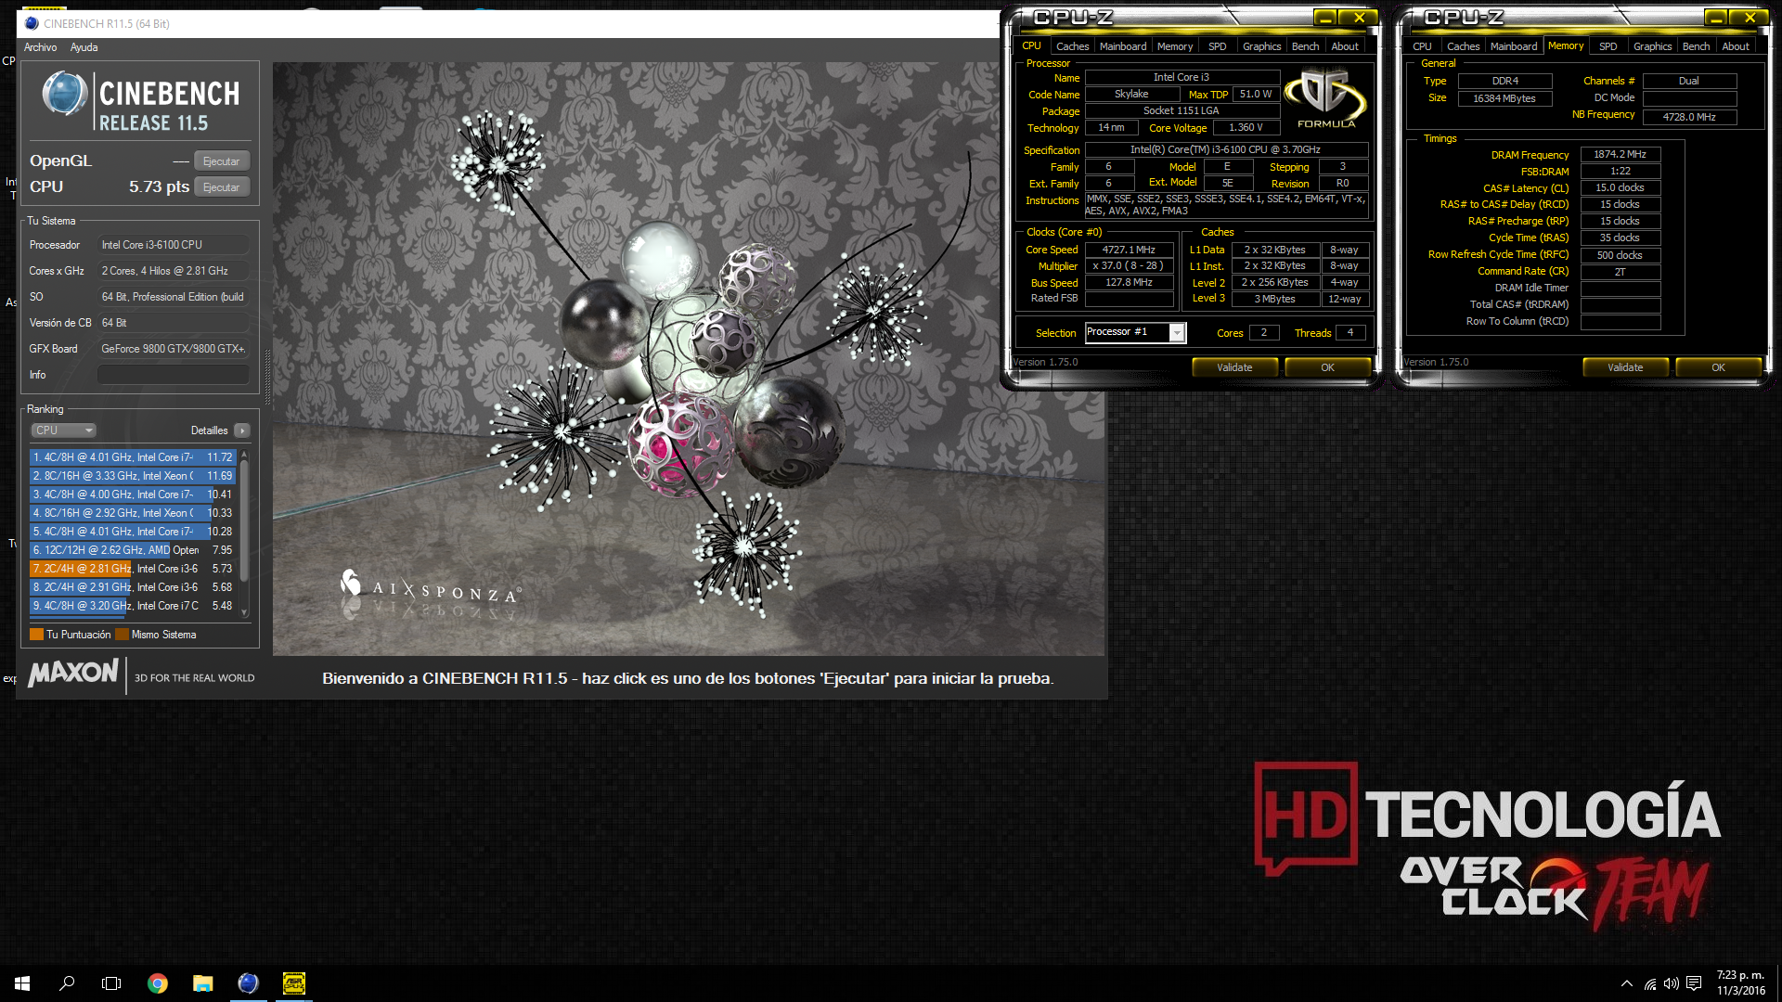Select ranking entry 3 scoring 10.41
Image resolution: width=1782 pixels, height=1002 pixels.
point(133,495)
